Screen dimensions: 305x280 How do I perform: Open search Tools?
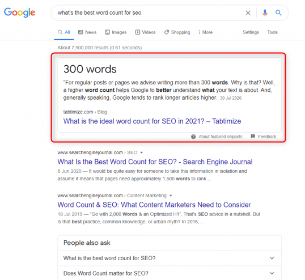pos(272,32)
